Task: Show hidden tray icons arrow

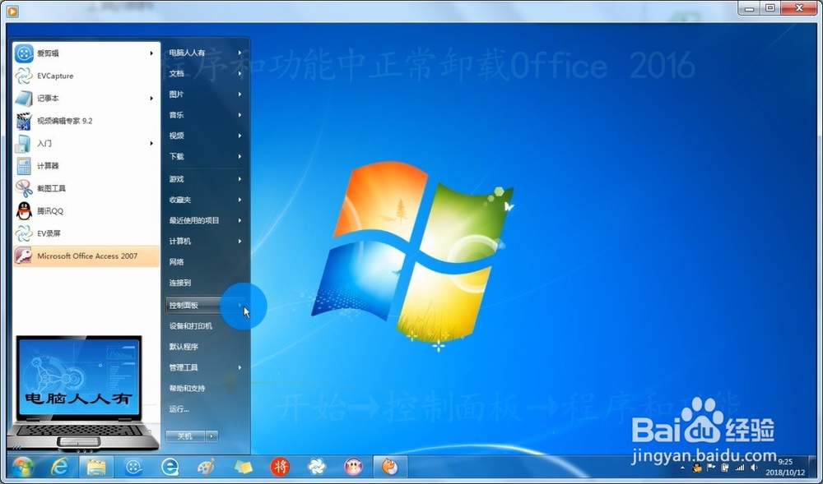Action: point(683,468)
